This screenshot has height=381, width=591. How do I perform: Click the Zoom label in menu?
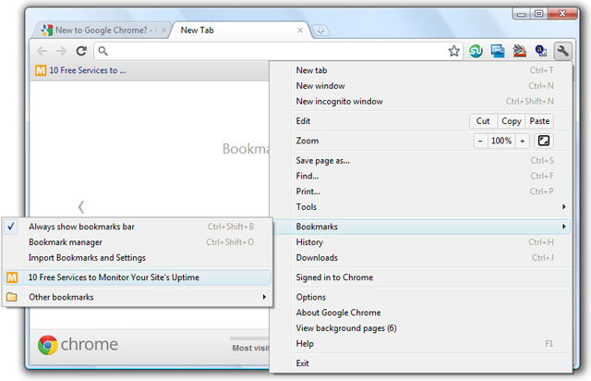[x=308, y=141]
